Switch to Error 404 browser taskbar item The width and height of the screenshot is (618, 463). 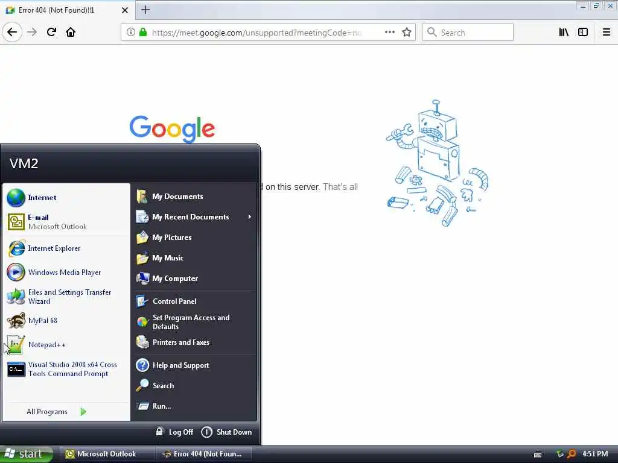pos(204,454)
